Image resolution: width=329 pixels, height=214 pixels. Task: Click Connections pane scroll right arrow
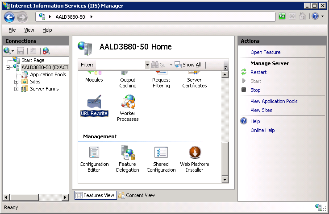click(65, 197)
